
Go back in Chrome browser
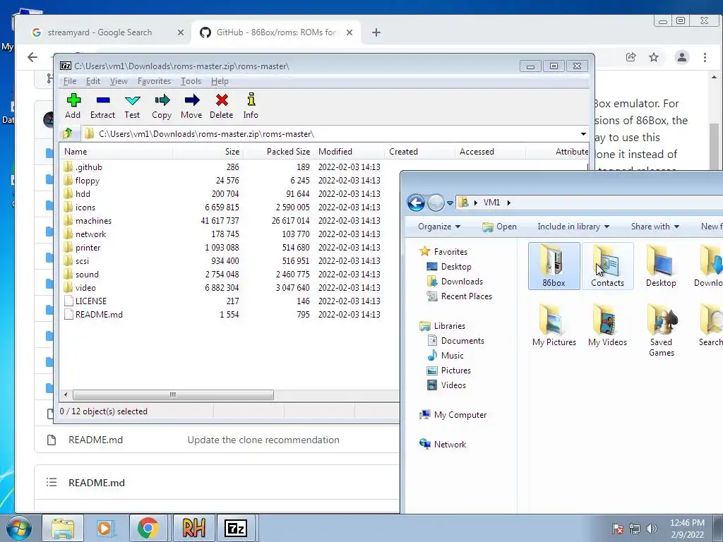pyautogui.click(x=32, y=57)
